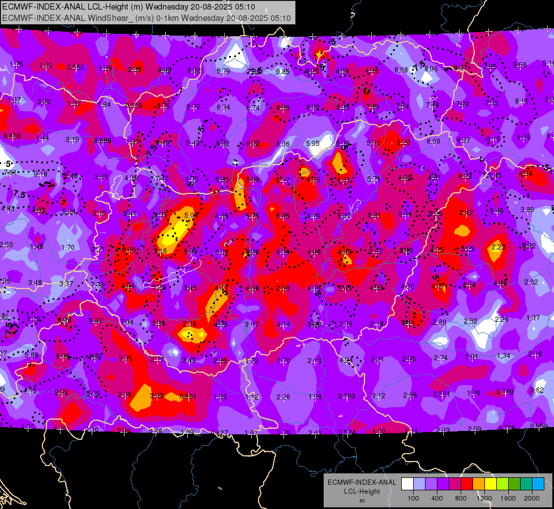The width and height of the screenshot is (554, 509).
Task: Click the map value 0.630
Action: 12,136
